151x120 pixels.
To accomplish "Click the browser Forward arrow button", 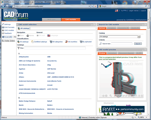I will tap(7, 6).
